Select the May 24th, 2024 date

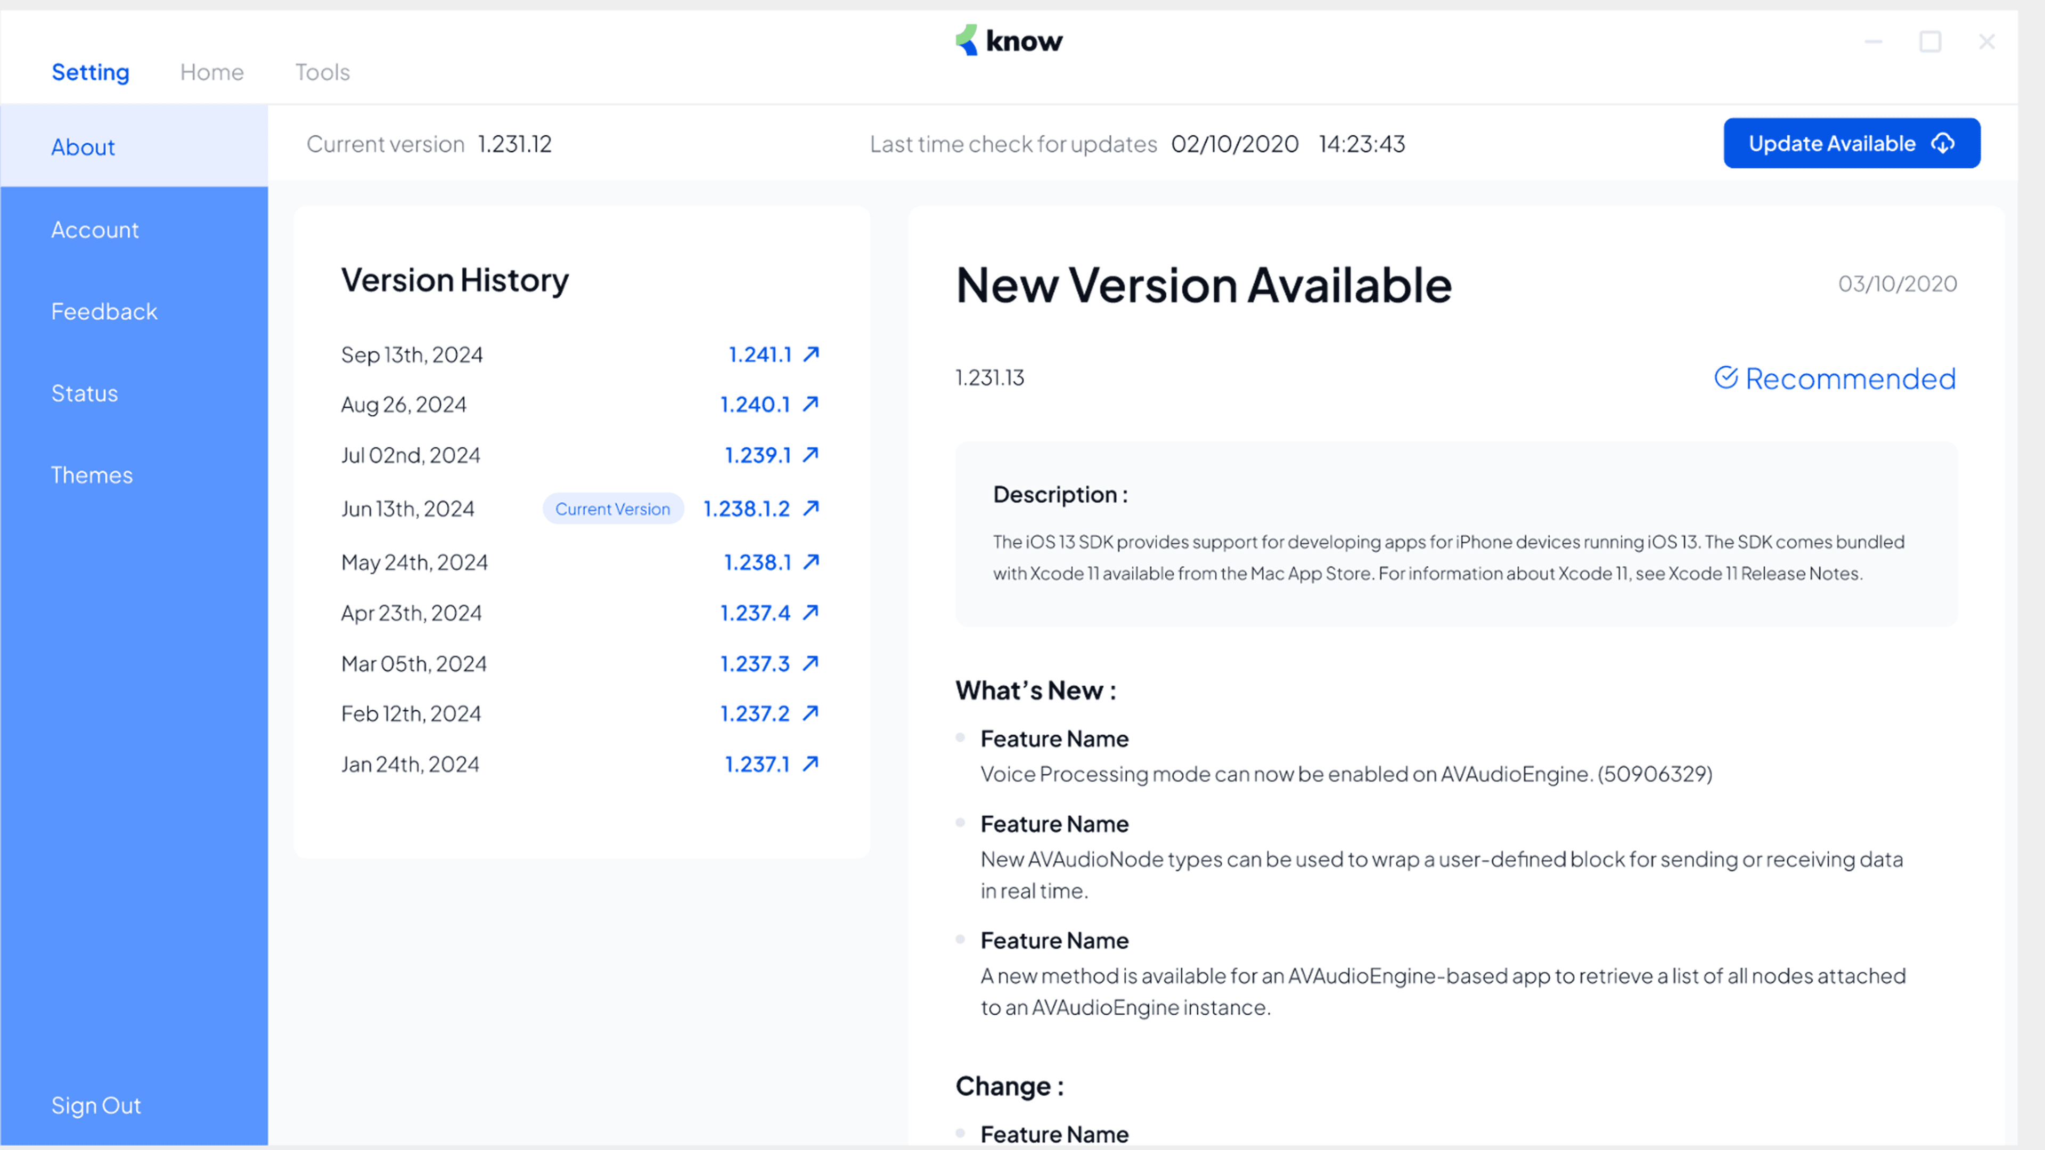tap(414, 563)
